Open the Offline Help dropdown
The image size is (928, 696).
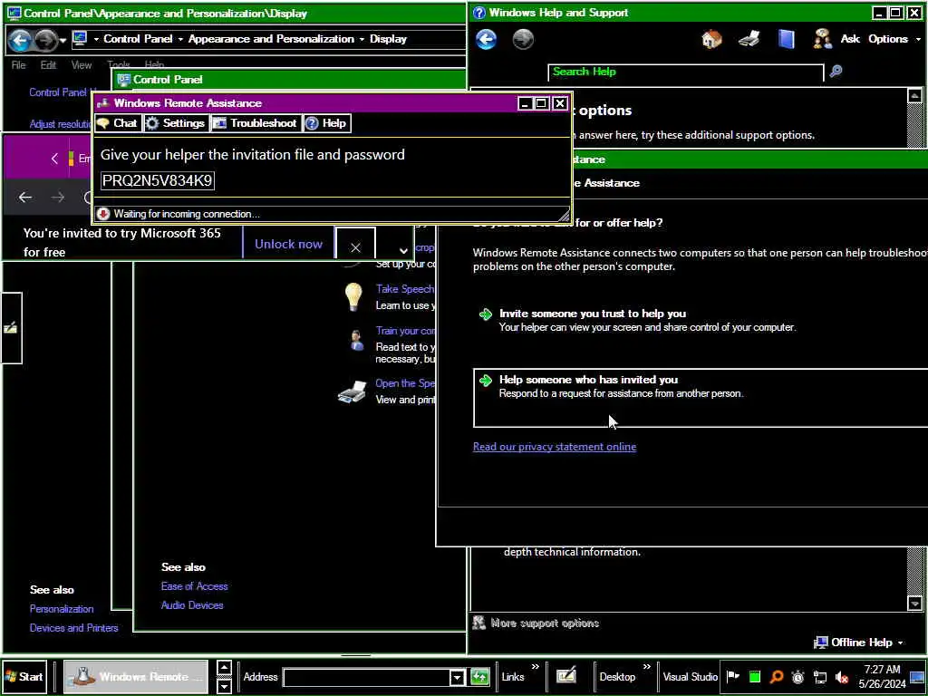click(859, 643)
